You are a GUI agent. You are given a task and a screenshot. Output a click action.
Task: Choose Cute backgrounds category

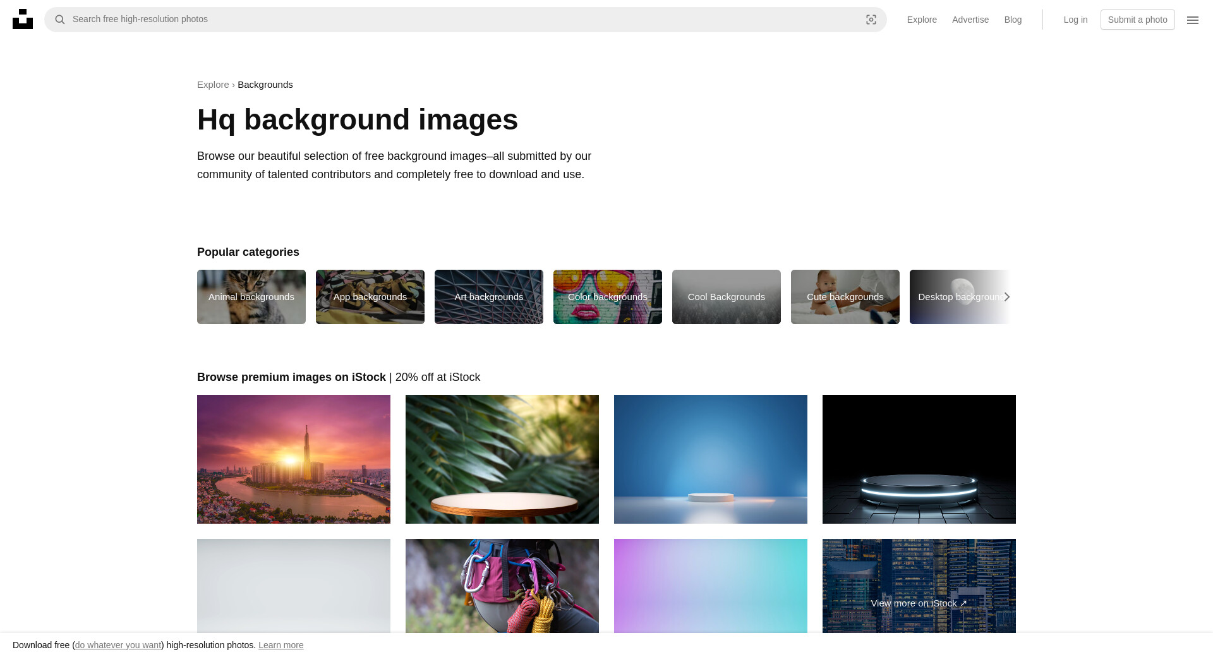point(845,297)
